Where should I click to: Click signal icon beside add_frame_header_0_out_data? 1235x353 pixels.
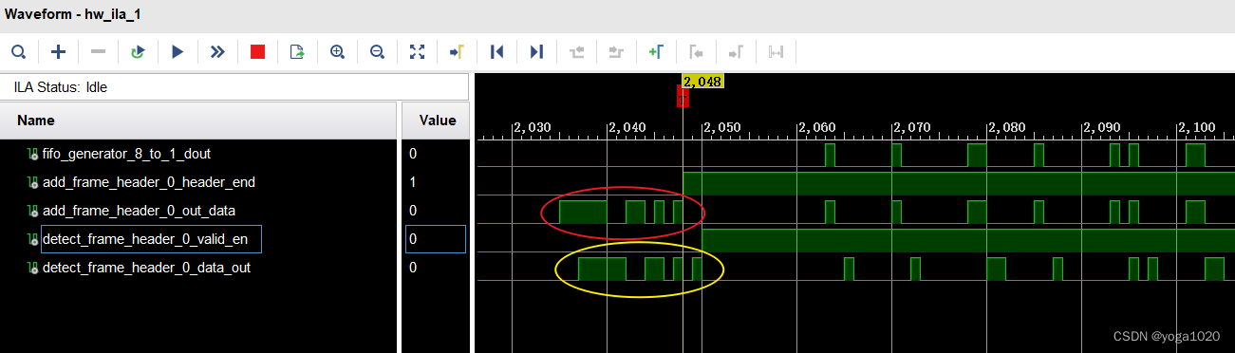click(33, 211)
